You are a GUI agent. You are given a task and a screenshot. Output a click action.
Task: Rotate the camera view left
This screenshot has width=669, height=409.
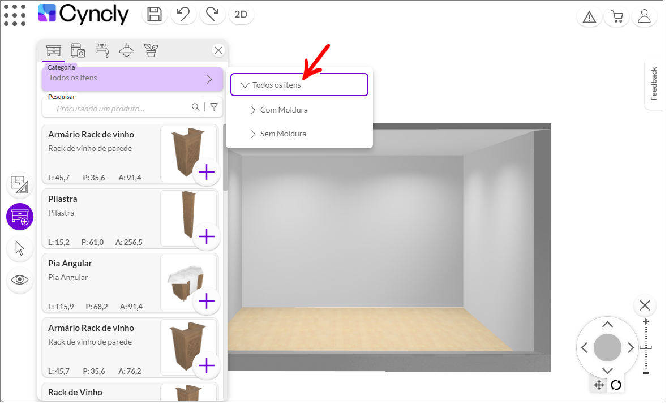coord(585,347)
